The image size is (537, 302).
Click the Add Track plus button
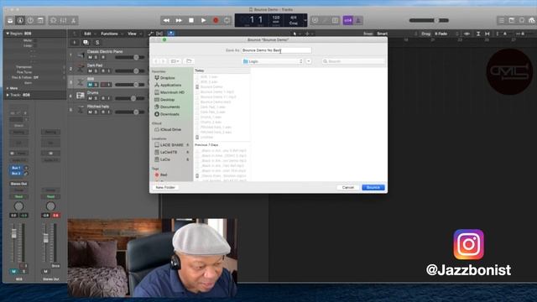74,43
